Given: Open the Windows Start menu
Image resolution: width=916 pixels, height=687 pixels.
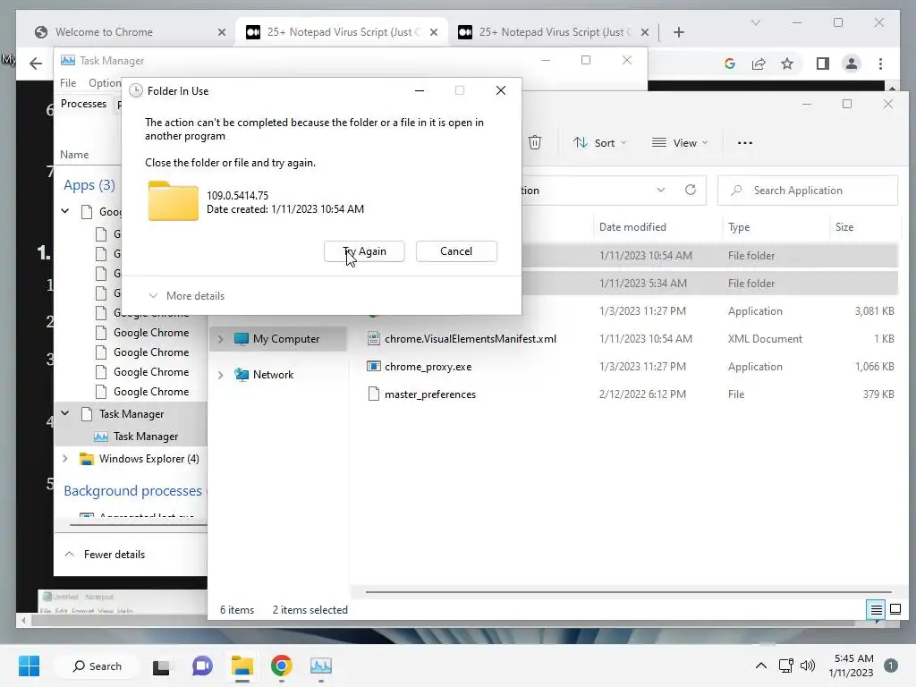Looking at the screenshot, I should (x=29, y=666).
